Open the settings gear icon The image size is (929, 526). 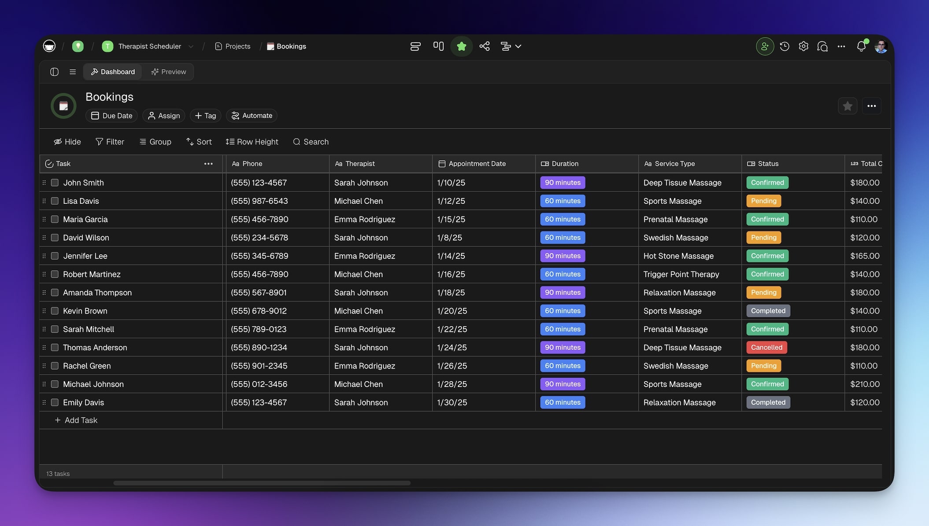(803, 46)
